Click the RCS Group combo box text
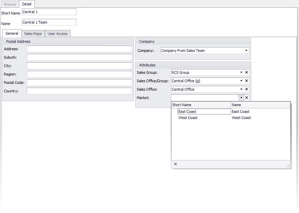 point(180,72)
